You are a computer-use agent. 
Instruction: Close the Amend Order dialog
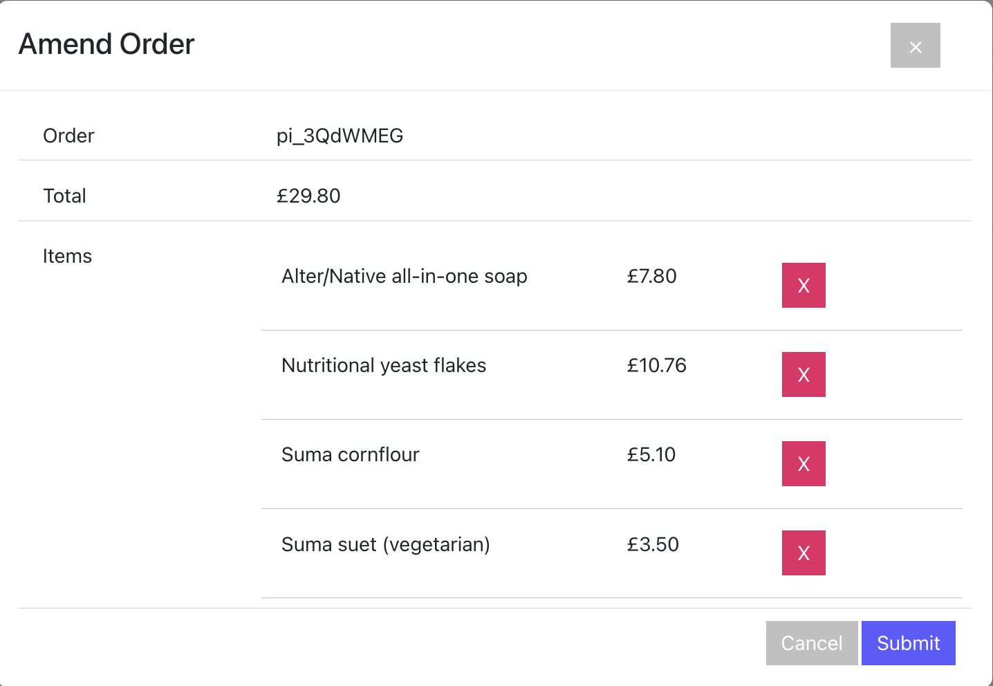point(915,46)
